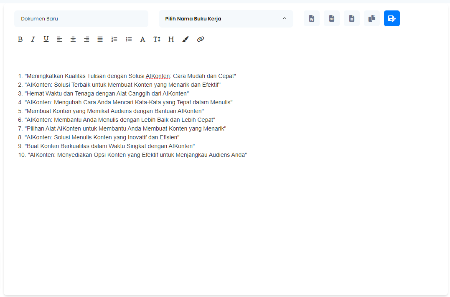Export document as Word file
Viewport: 450px width, 297px height.
click(x=311, y=18)
